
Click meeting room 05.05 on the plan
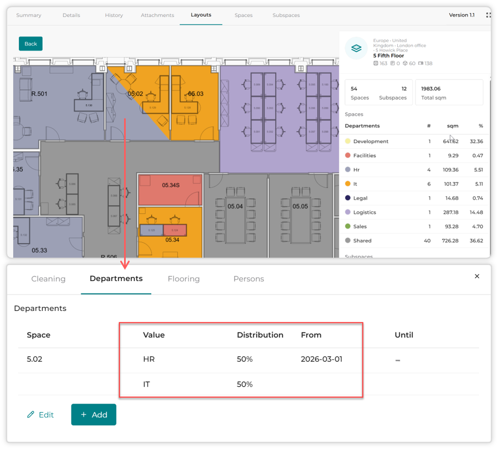click(x=300, y=206)
